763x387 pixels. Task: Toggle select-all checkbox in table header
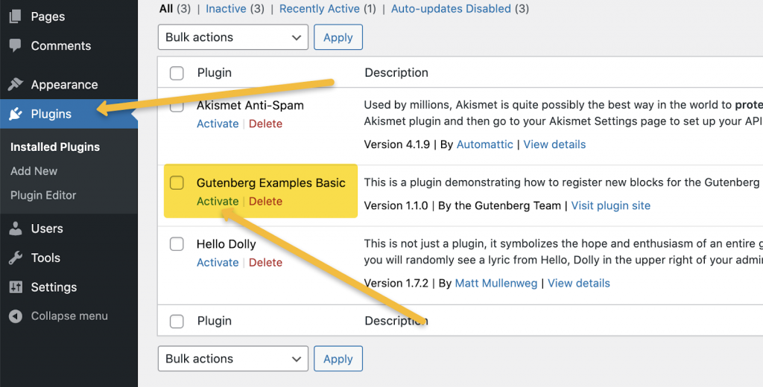pos(177,73)
